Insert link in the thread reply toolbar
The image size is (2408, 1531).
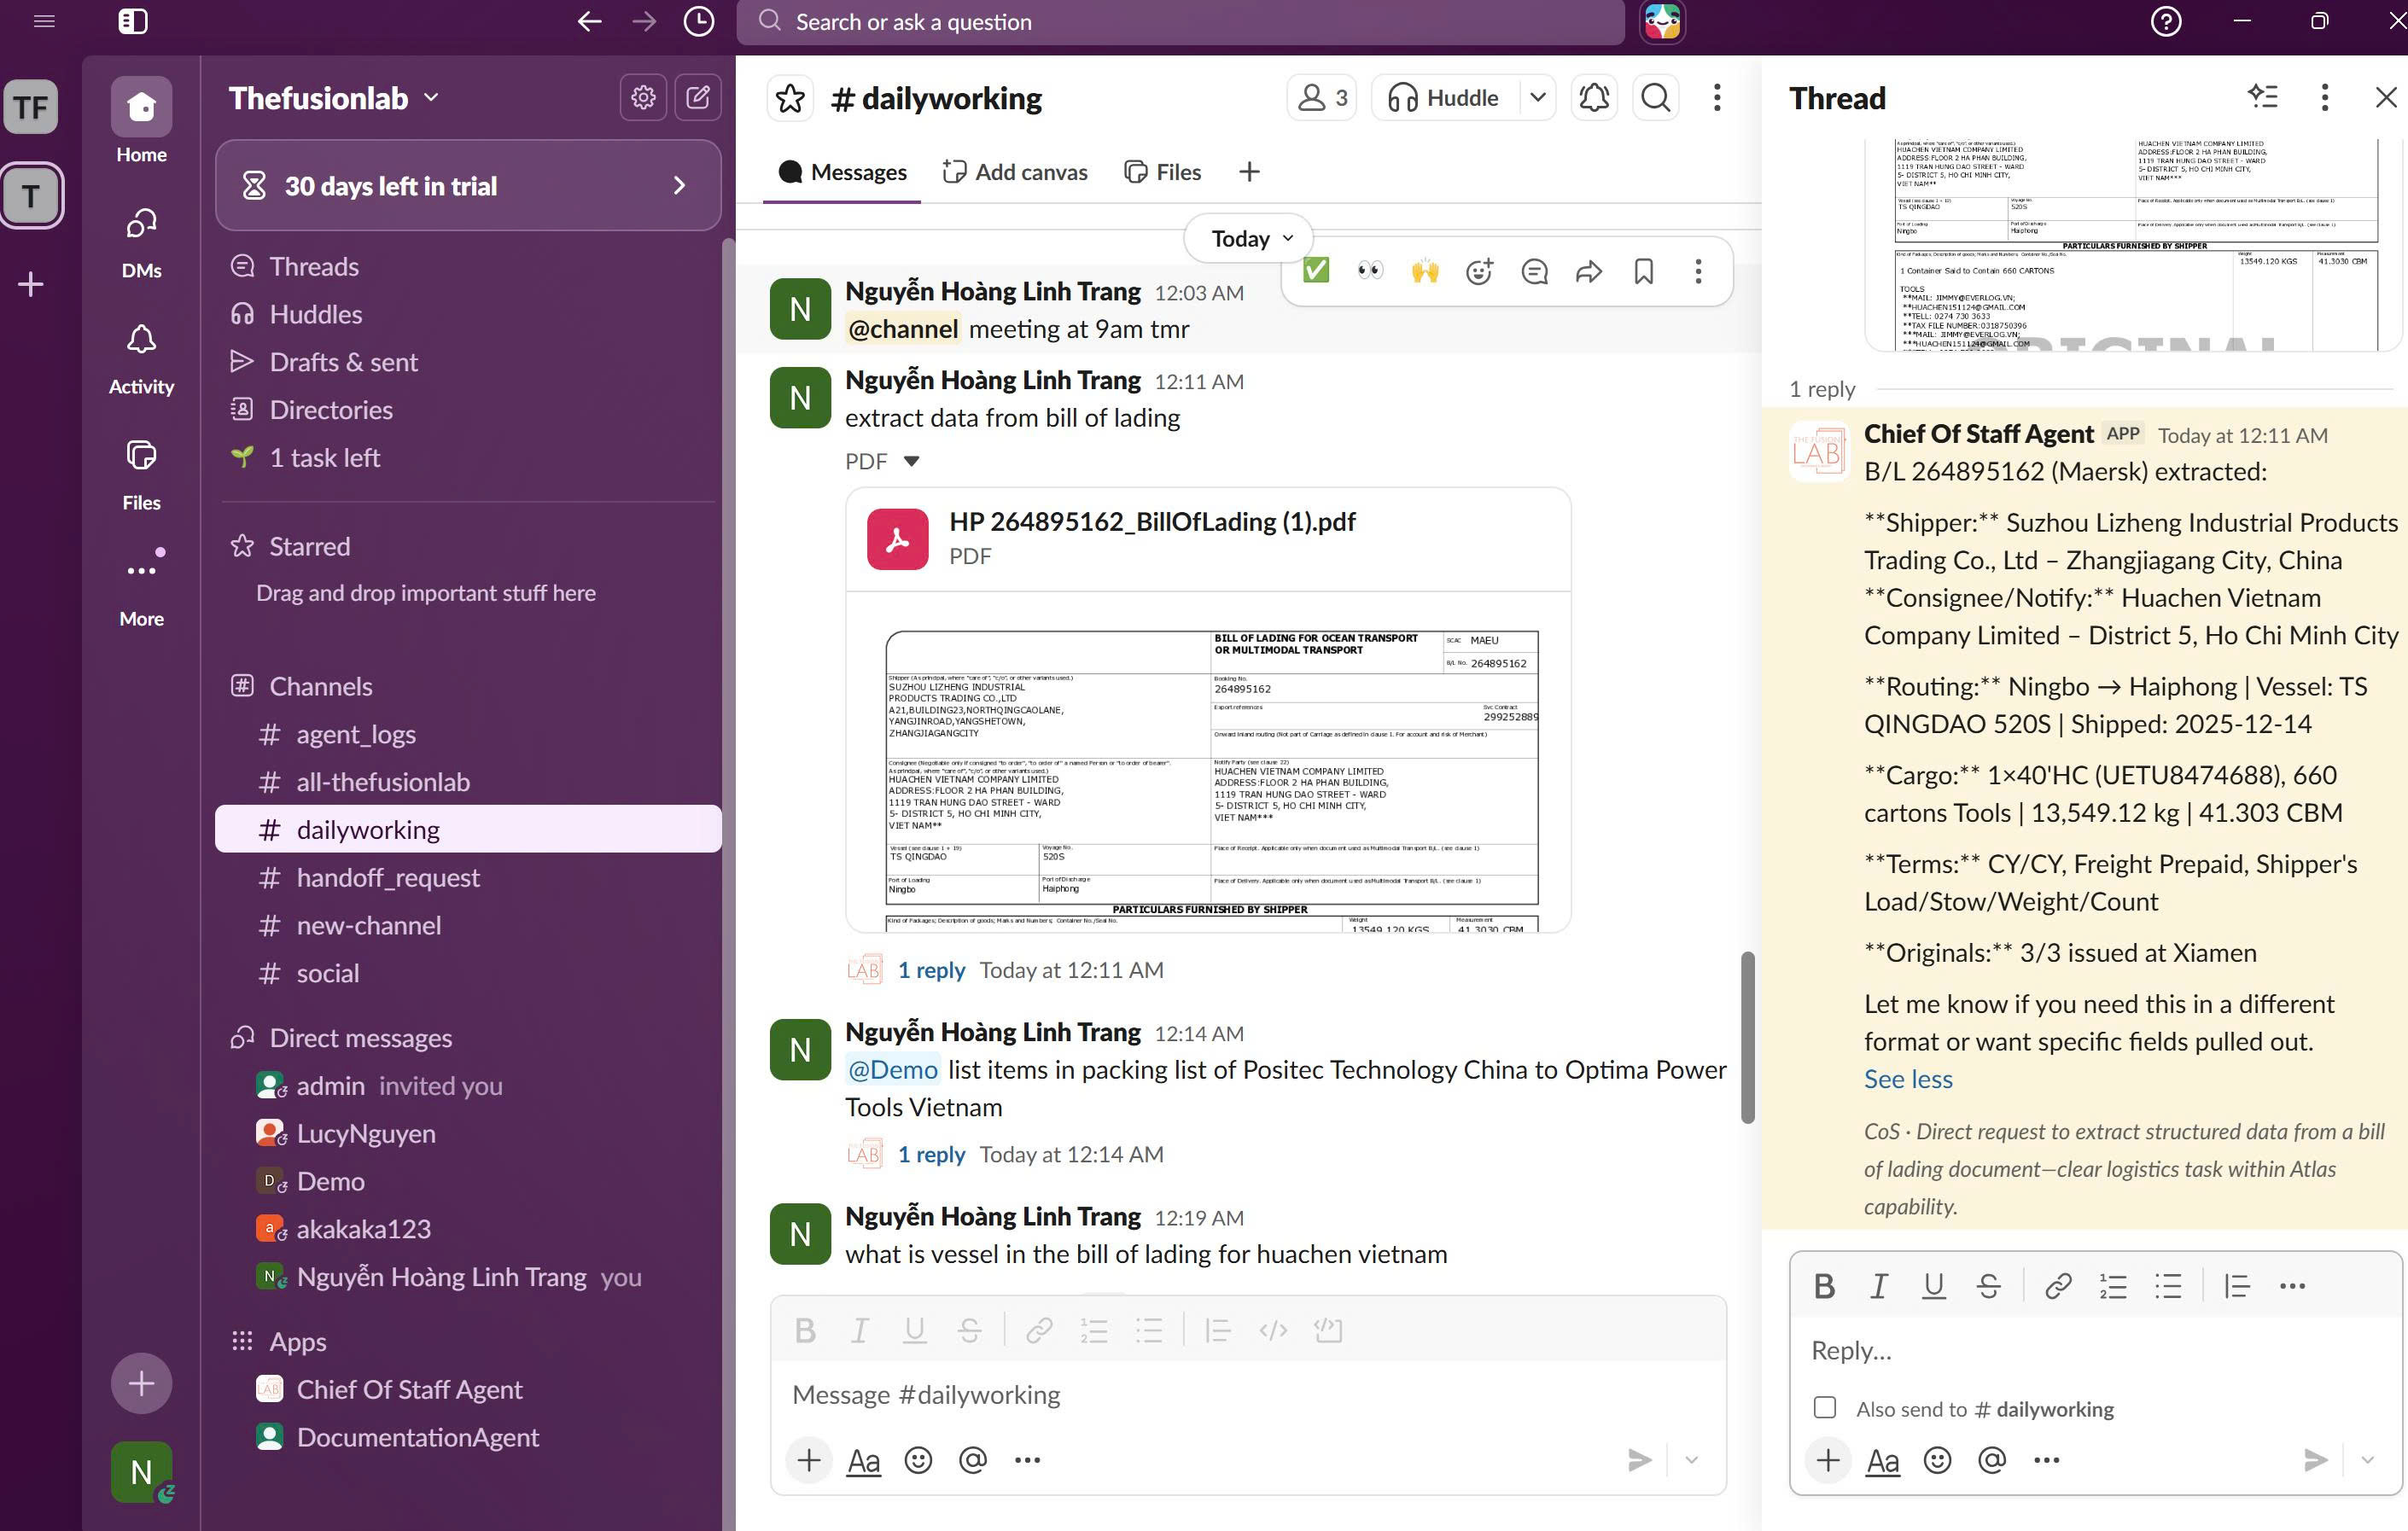click(2058, 1286)
